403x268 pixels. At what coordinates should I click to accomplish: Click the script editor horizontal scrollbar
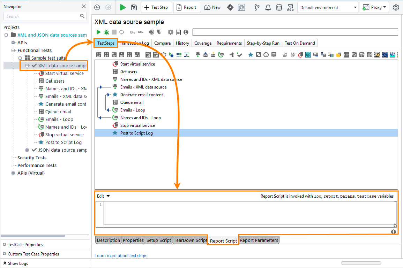click(249, 226)
